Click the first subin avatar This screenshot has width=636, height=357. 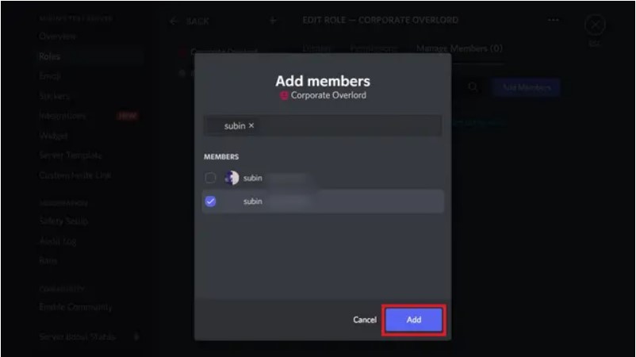pyautogui.click(x=232, y=178)
